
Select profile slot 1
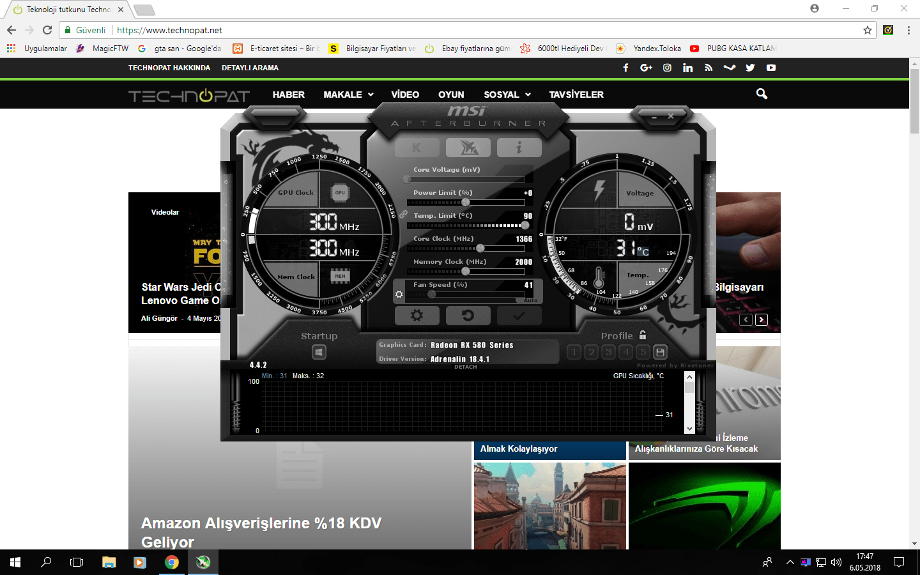coord(574,352)
